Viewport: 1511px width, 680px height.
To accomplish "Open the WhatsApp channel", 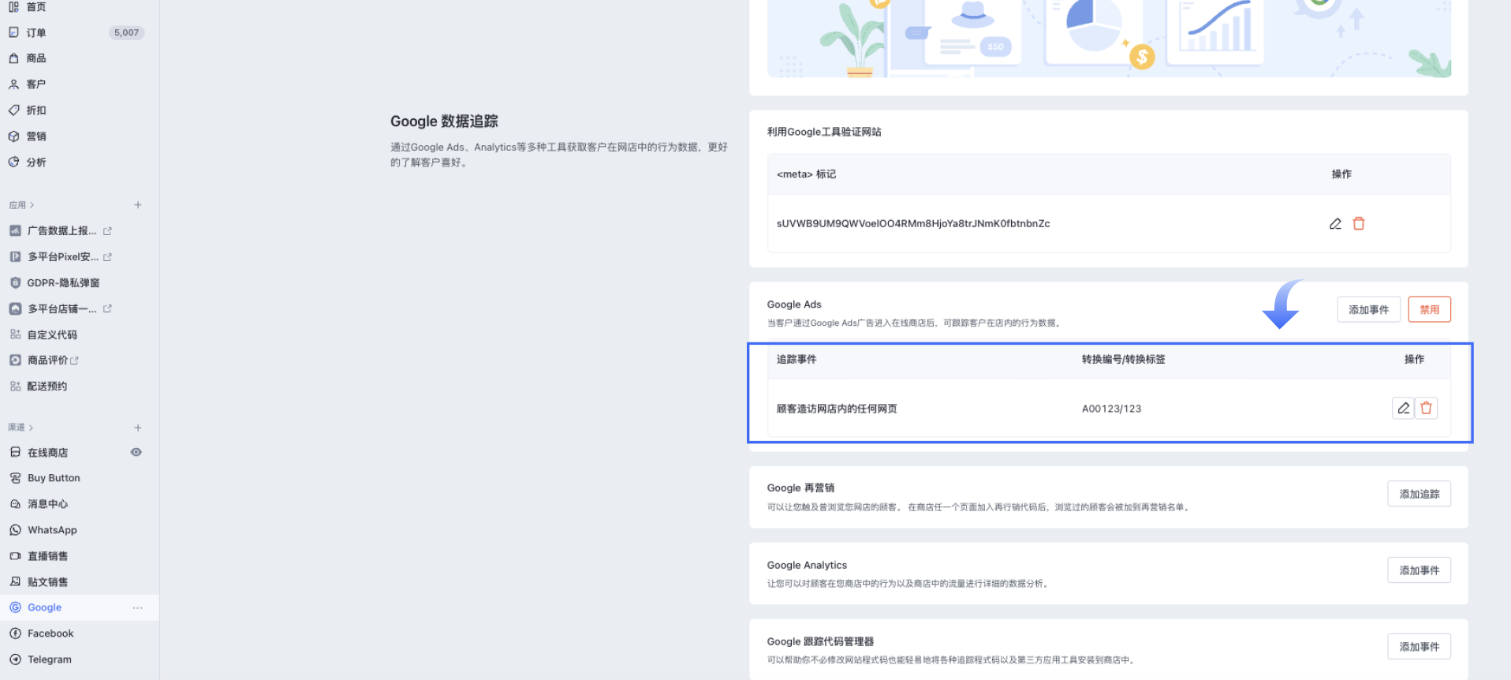I will [x=52, y=530].
